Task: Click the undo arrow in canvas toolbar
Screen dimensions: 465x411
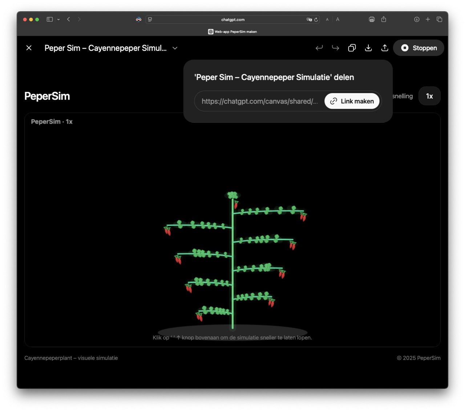Action: pos(319,48)
